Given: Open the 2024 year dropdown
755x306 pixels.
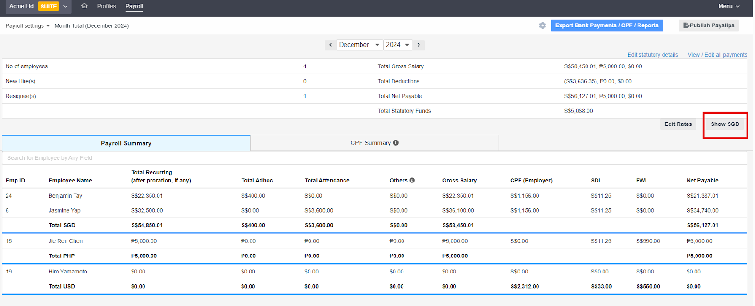Looking at the screenshot, I should [398, 45].
